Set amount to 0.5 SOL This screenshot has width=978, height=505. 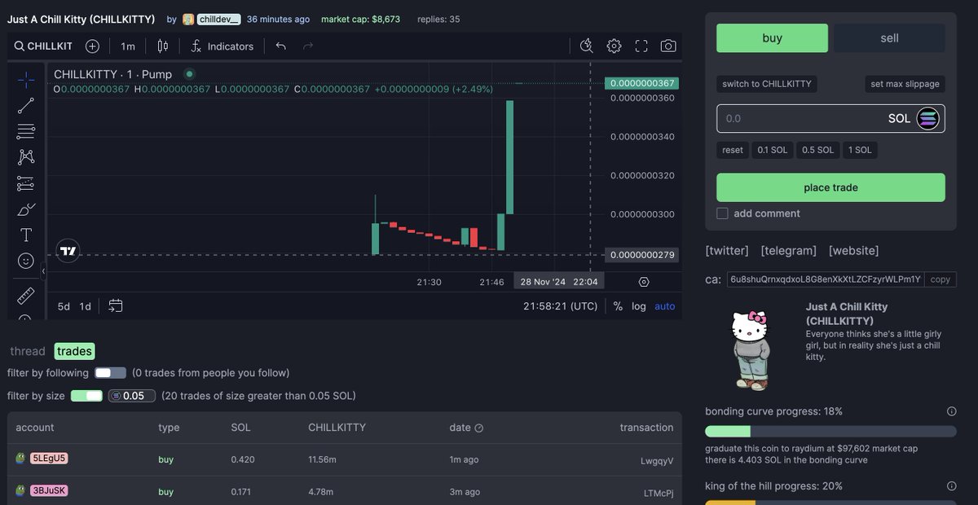pos(818,150)
